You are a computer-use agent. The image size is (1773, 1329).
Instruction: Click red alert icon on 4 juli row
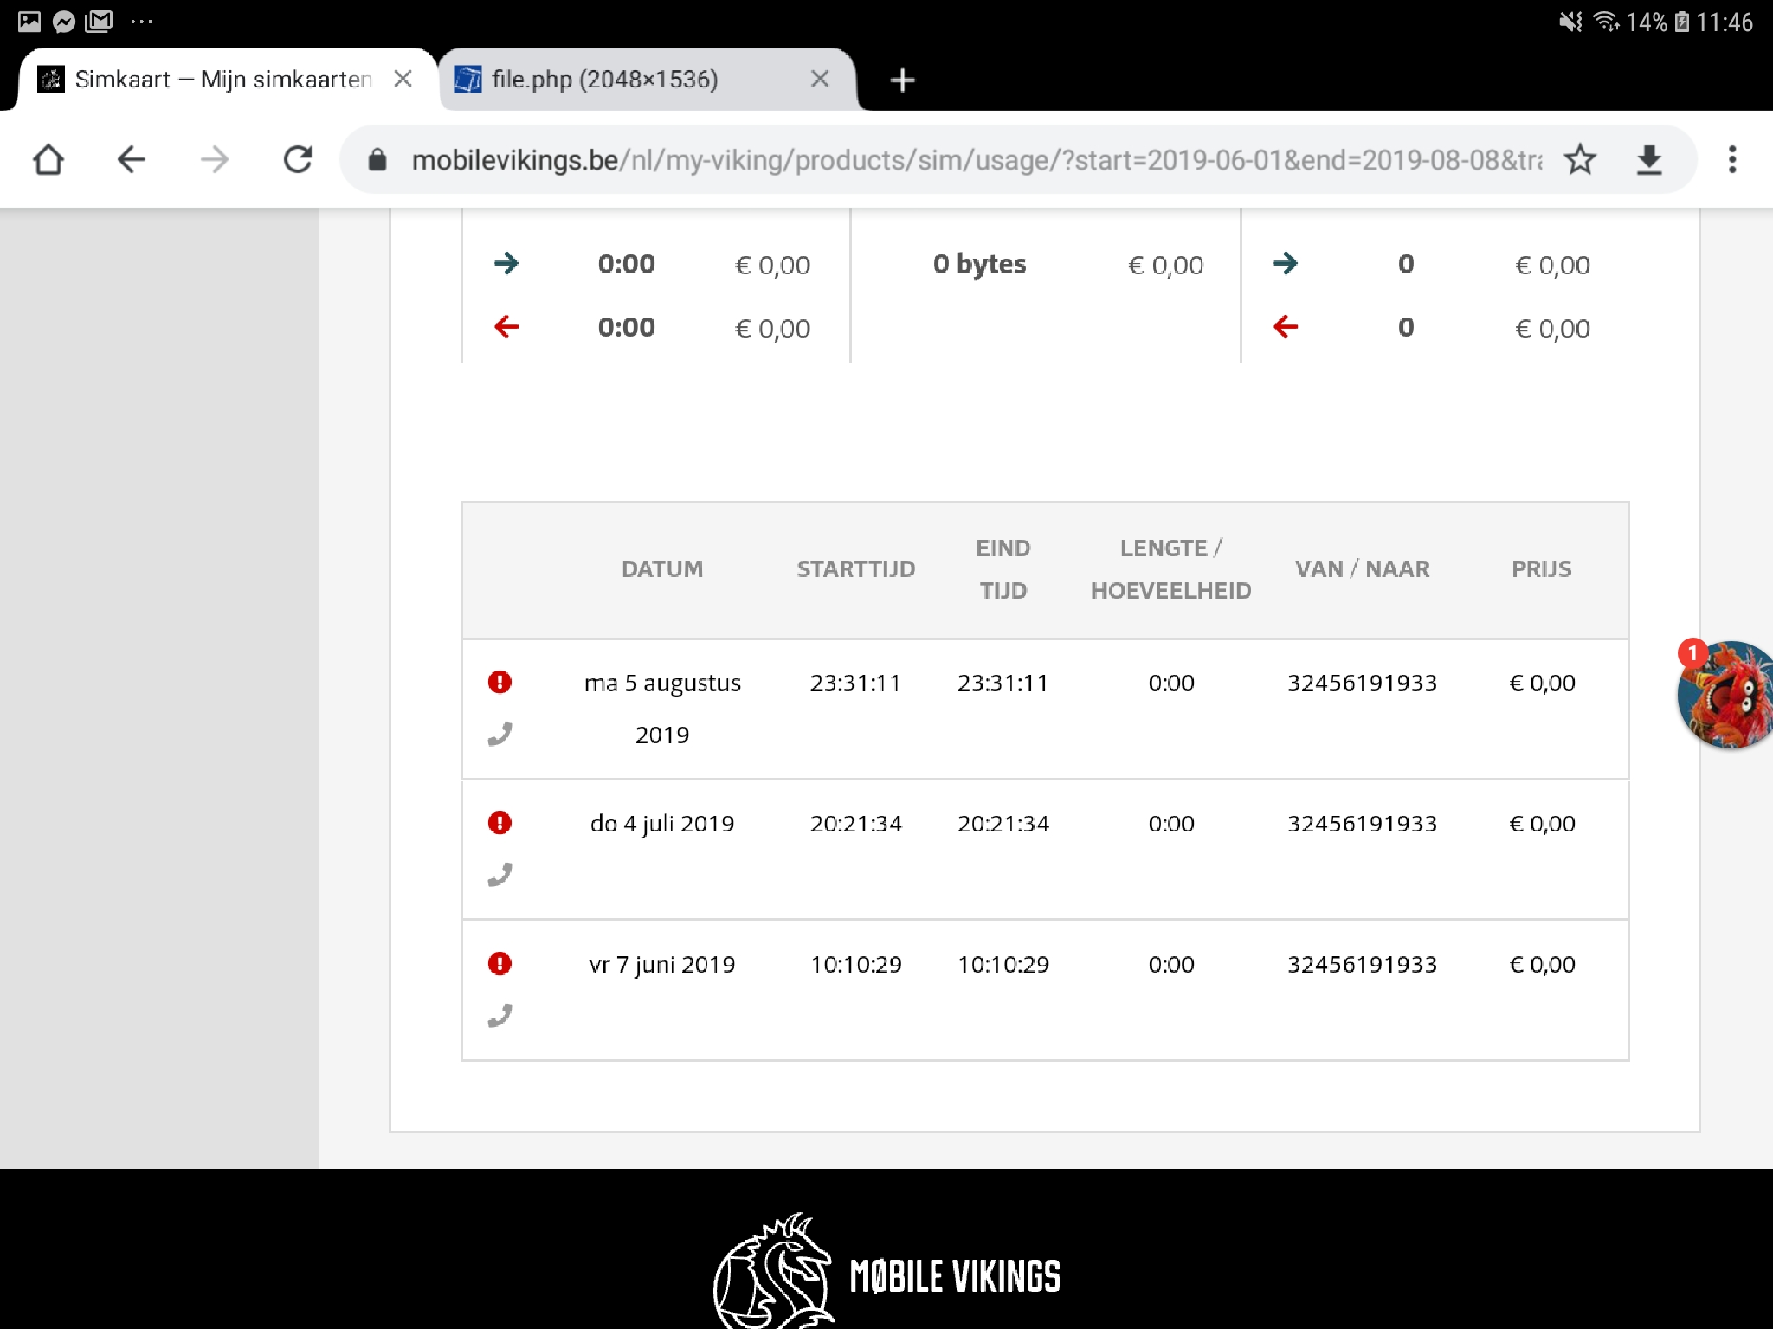coord(500,823)
